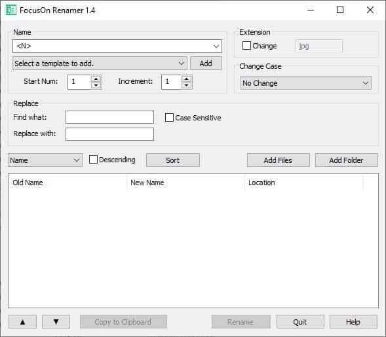Open the Change Case 'No Change' dropdown
Screen dimensions: 386x337
(306, 83)
